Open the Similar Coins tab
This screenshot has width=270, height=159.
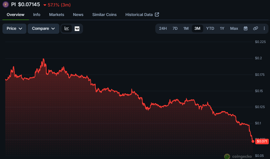tap(104, 15)
